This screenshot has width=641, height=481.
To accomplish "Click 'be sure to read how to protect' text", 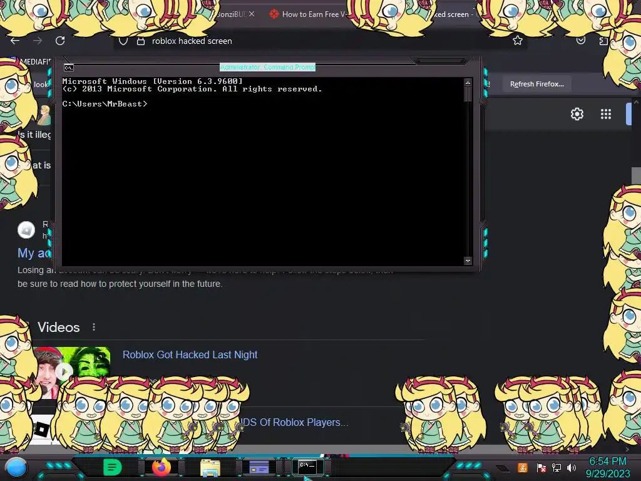I will click(120, 284).
